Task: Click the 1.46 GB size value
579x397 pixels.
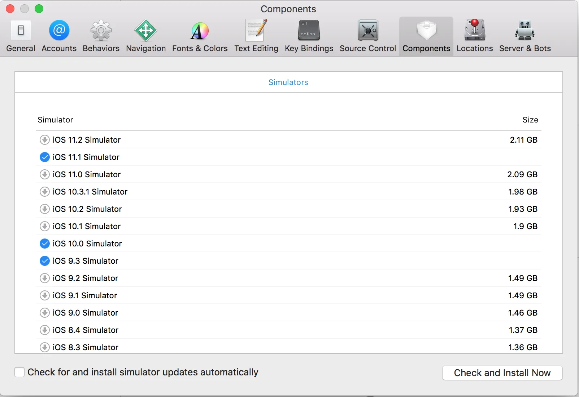Action: (x=523, y=313)
